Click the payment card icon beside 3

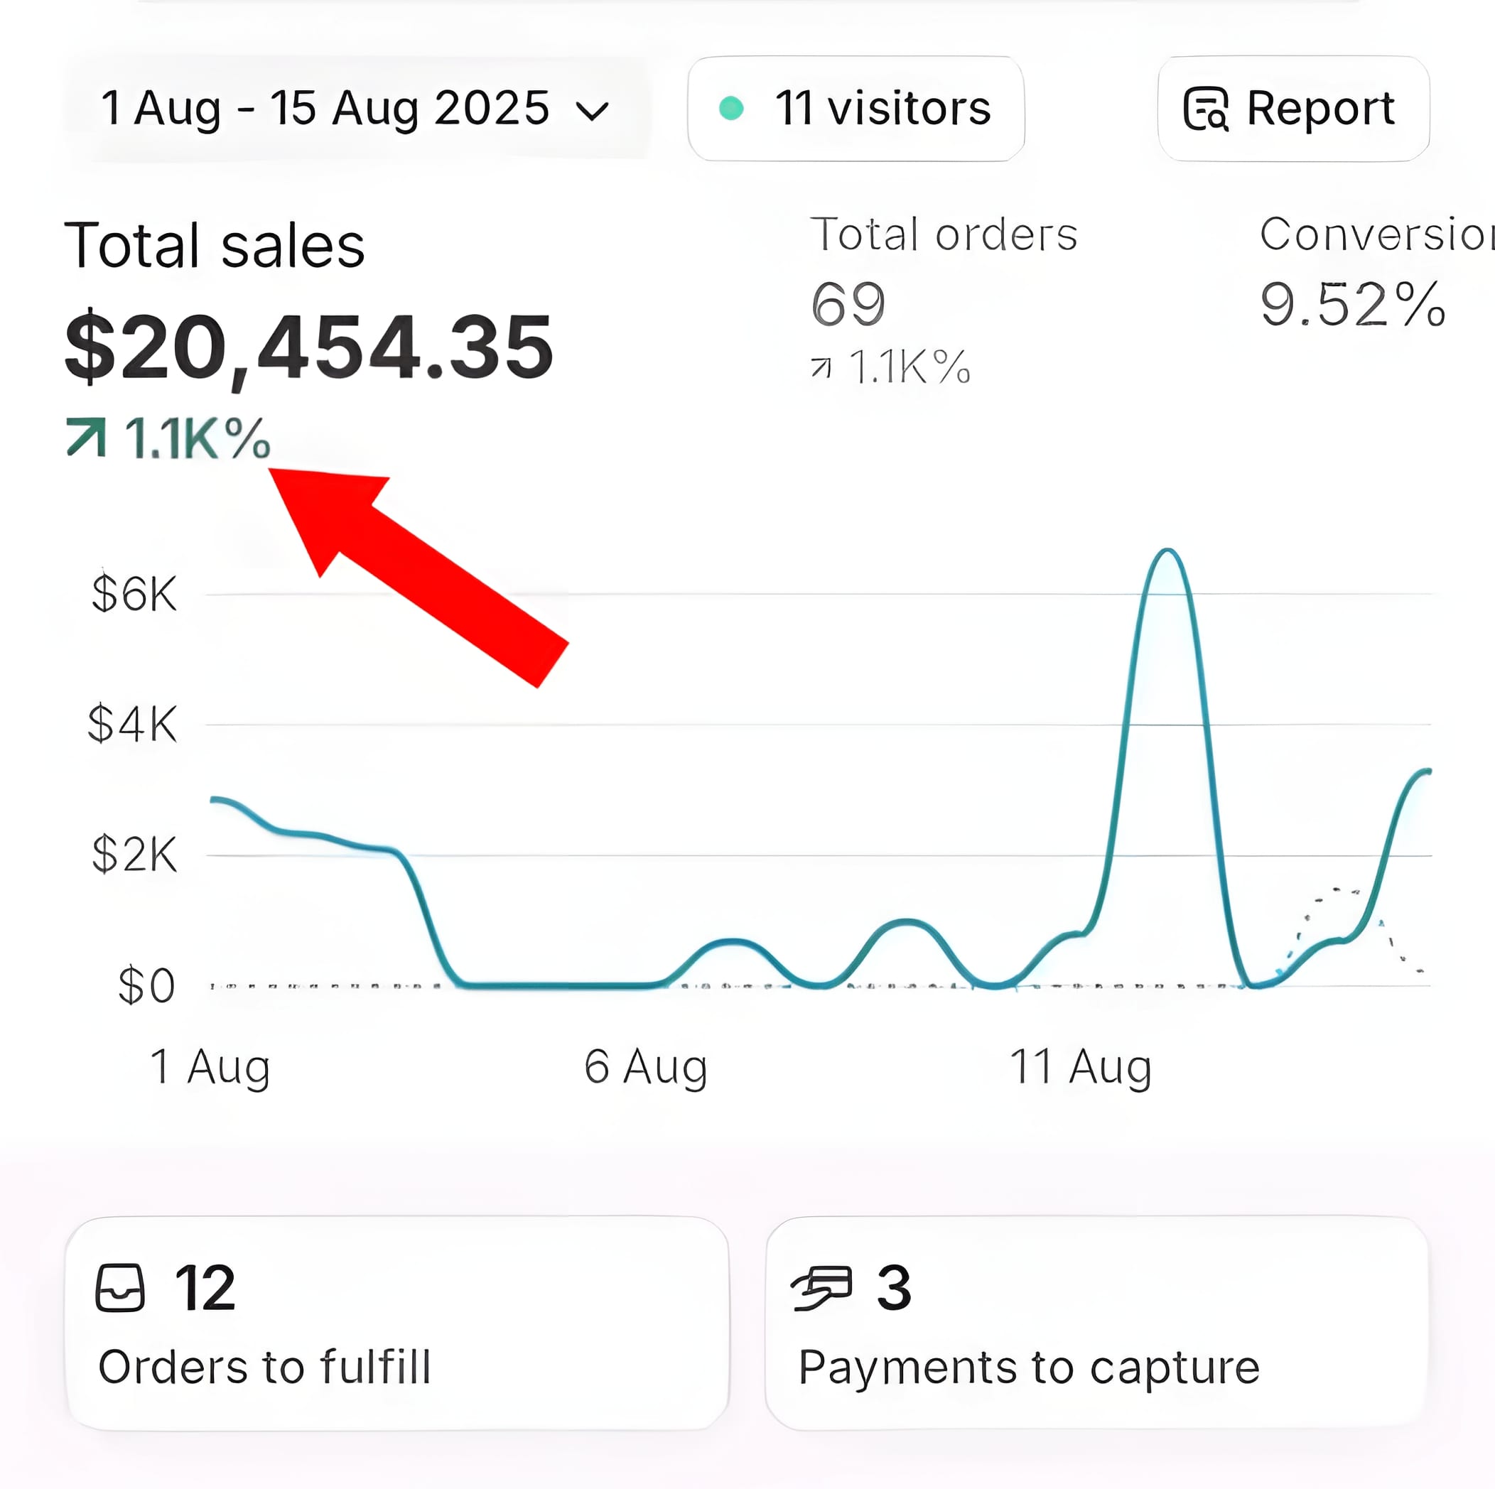821,1288
